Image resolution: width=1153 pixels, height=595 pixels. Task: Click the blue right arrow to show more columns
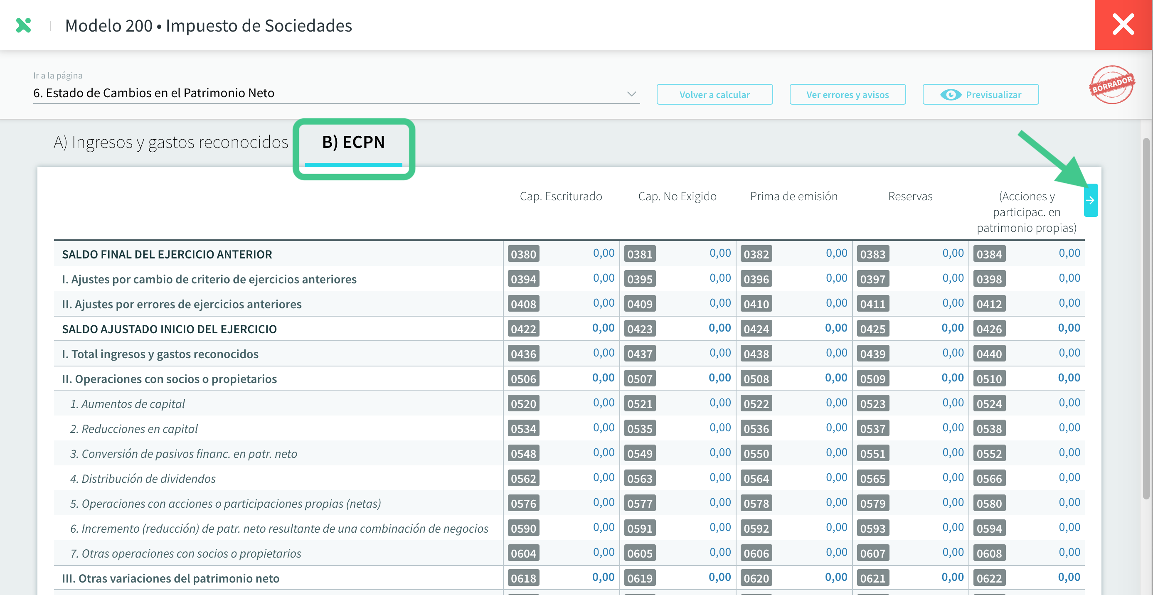(1090, 200)
